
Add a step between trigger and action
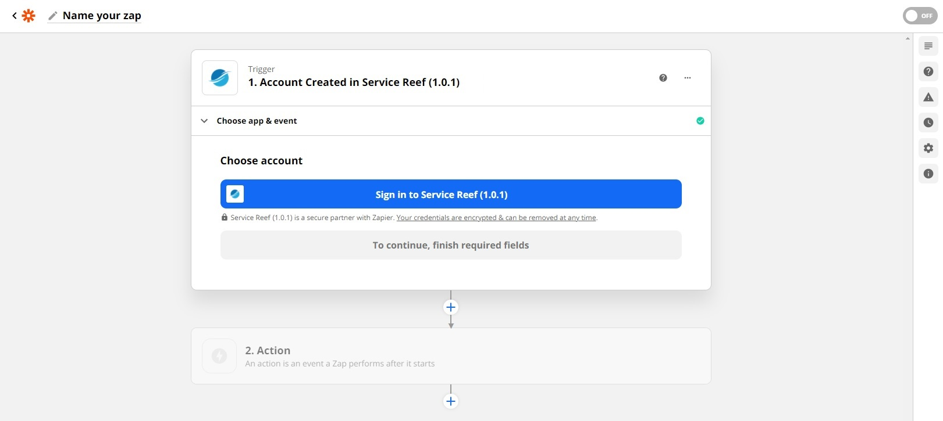451,307
